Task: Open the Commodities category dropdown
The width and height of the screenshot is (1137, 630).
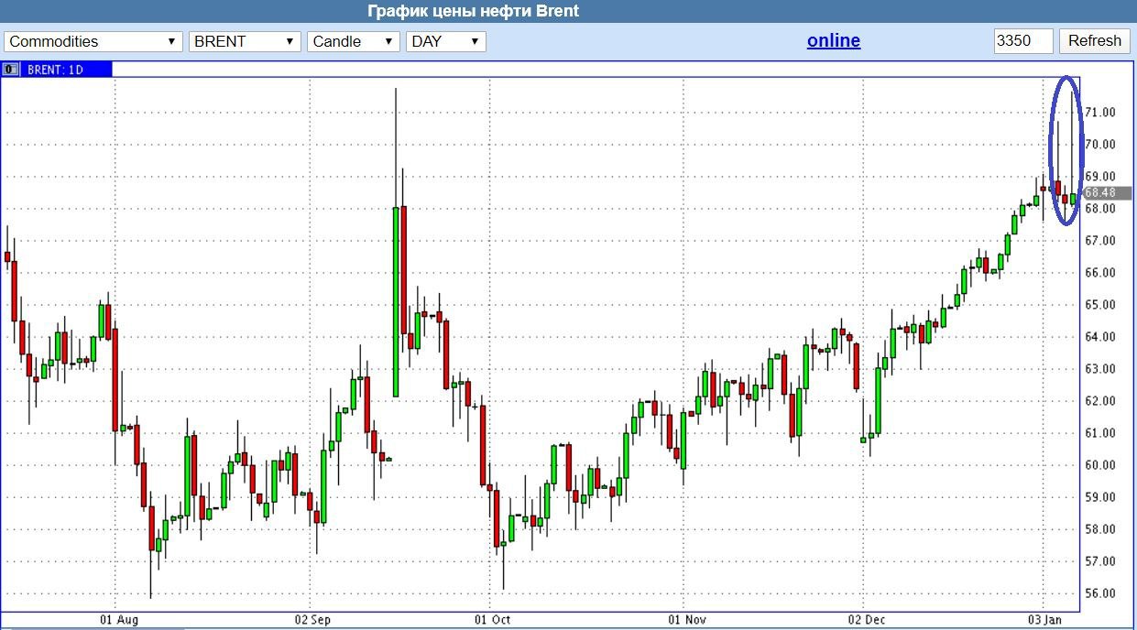Action: 93,41
